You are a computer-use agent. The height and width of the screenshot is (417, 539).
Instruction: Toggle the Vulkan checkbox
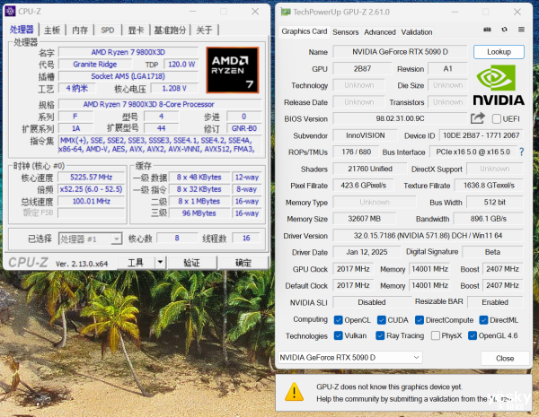[339, 335]
